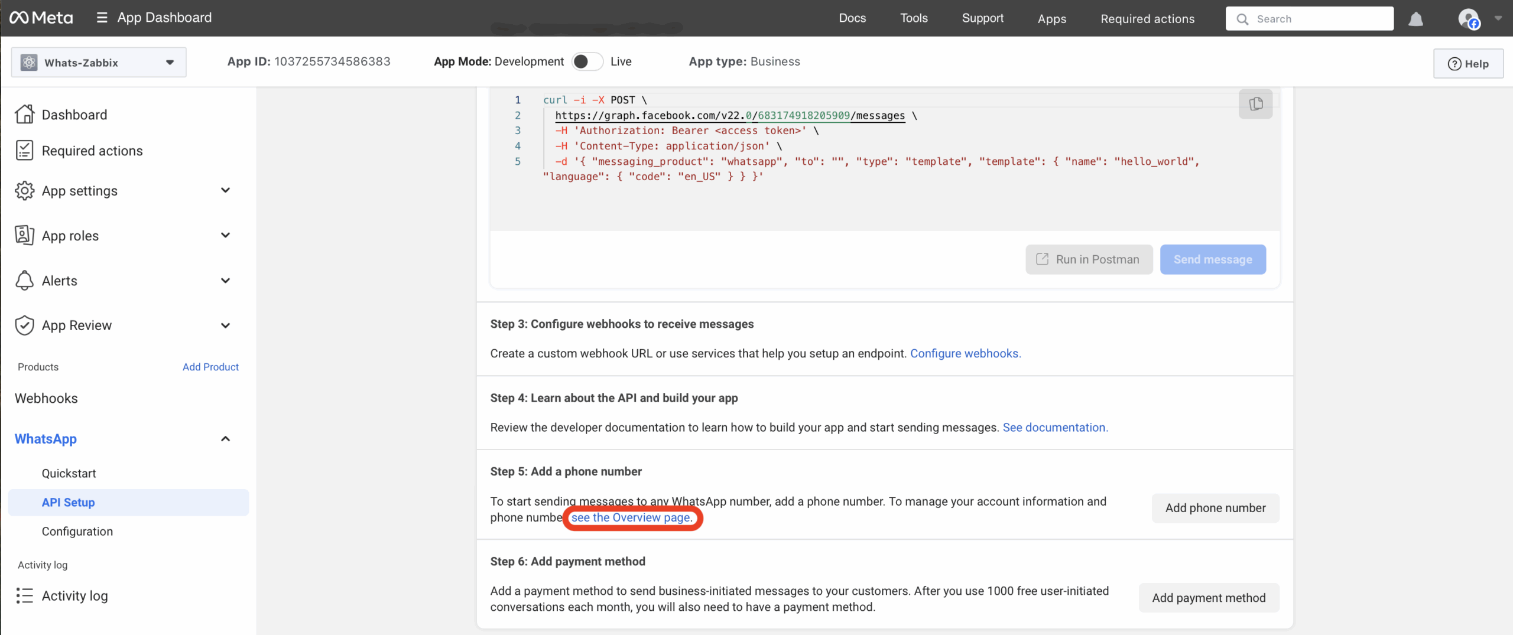Click the Add Product link
The height and width of the screenshot is (635, 1513).
[210, 367]
